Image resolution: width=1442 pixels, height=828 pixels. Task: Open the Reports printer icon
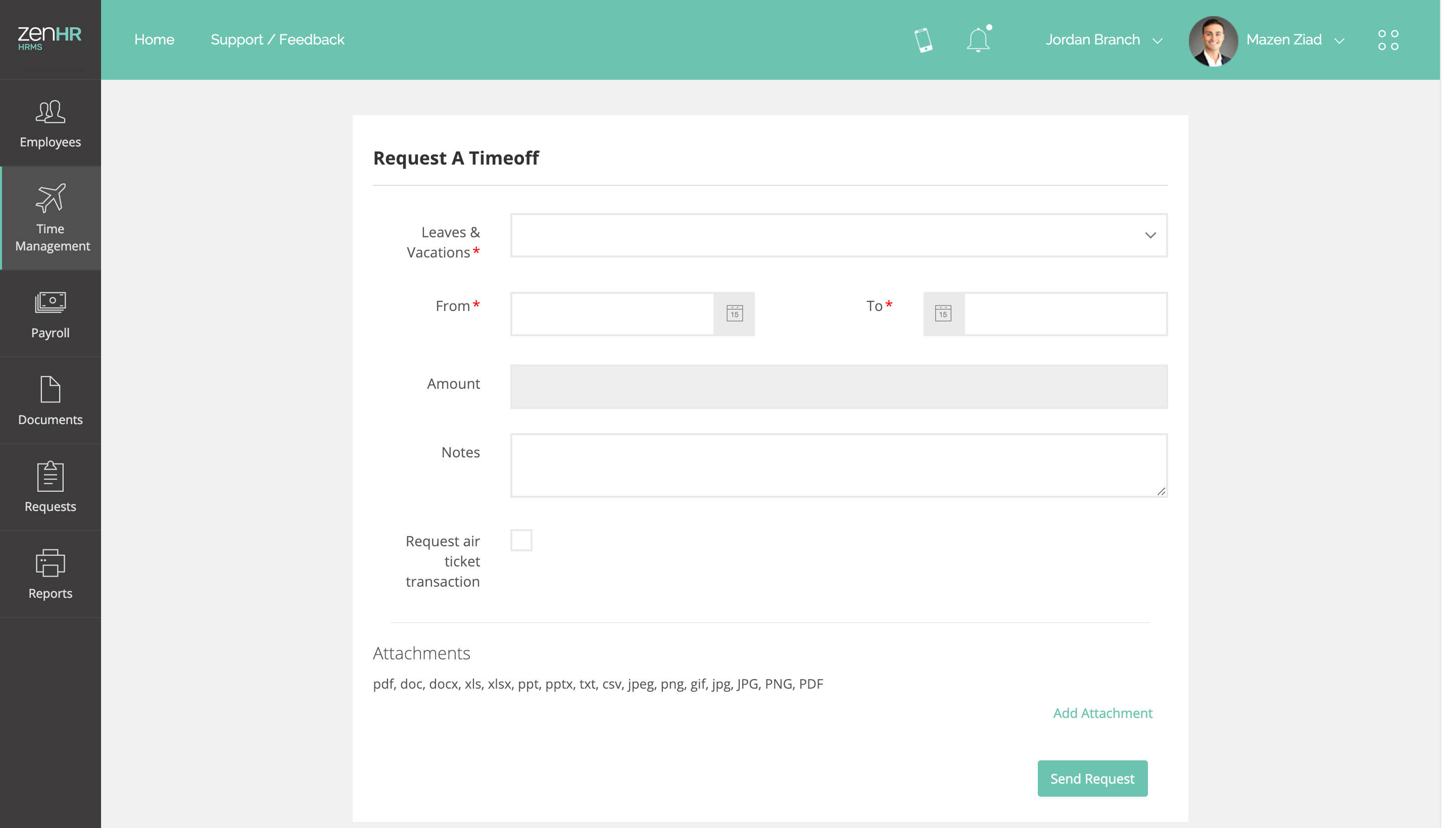pyautogui.click(x=50, y=563)
